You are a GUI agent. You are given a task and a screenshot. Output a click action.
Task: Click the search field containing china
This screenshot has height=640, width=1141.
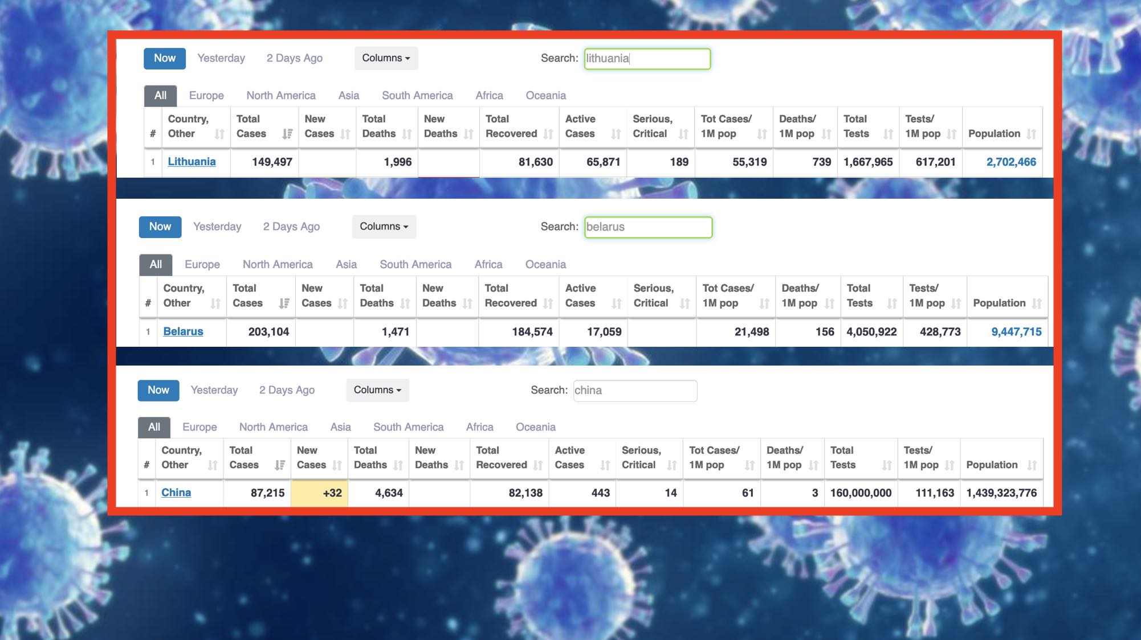(x=635, y=391)
